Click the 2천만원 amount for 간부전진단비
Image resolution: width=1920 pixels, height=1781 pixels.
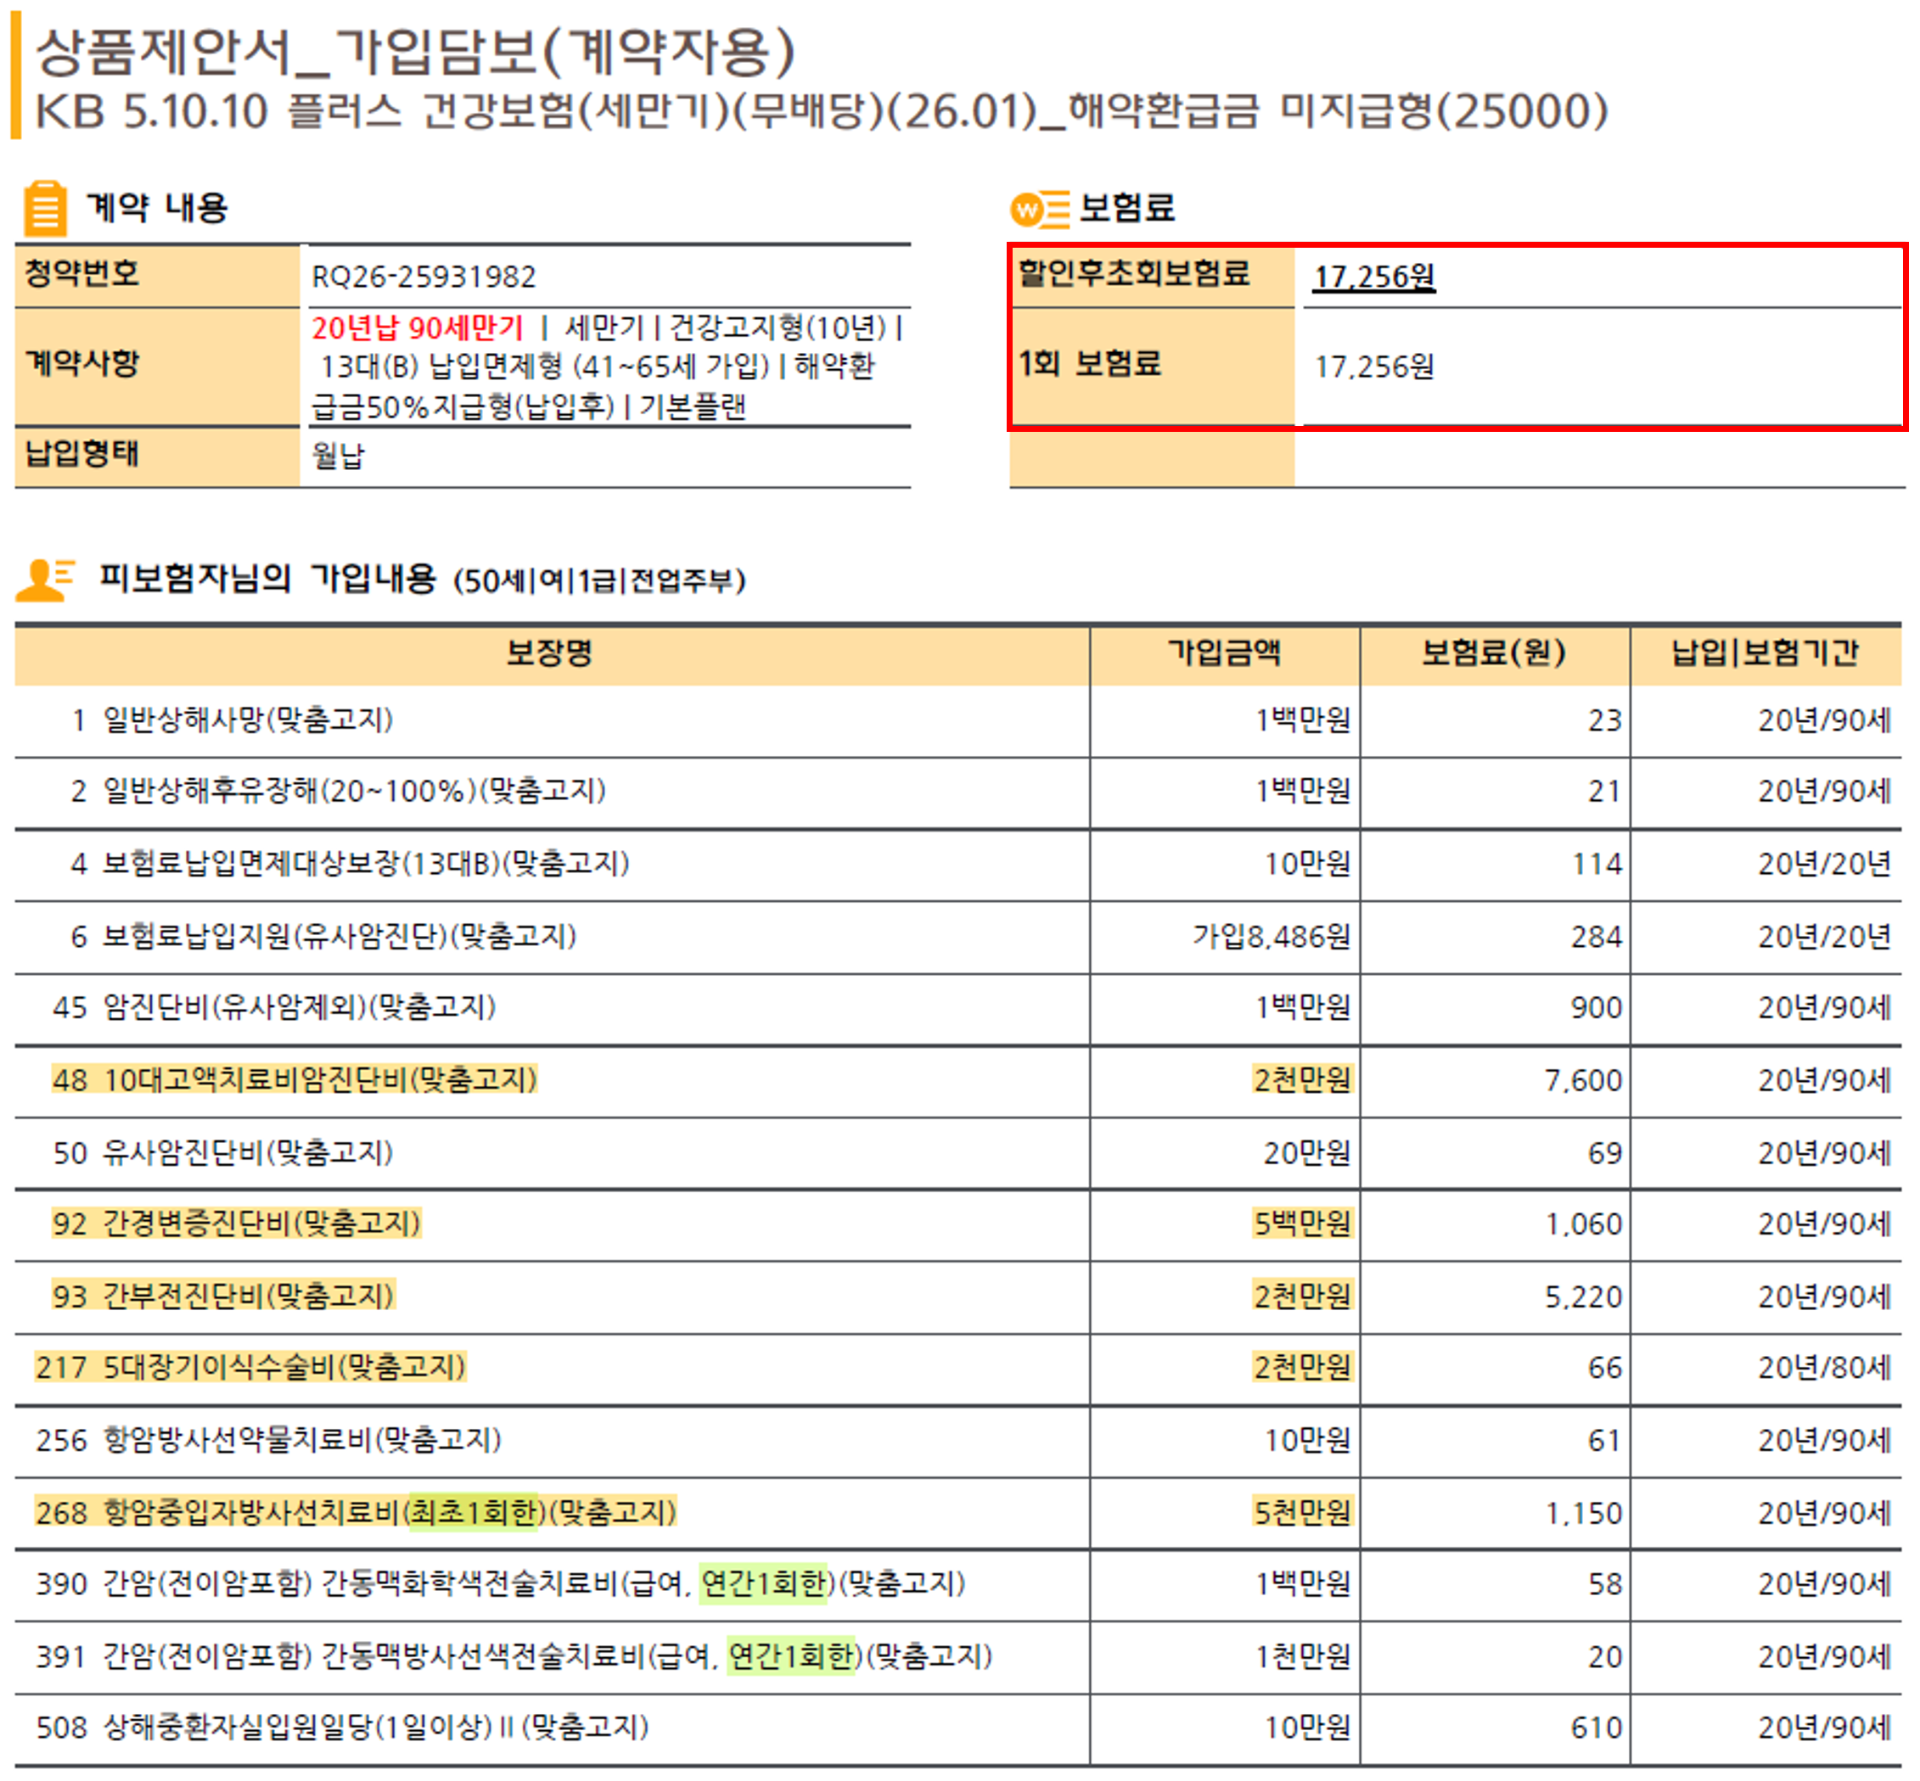pos(1302,1297)
